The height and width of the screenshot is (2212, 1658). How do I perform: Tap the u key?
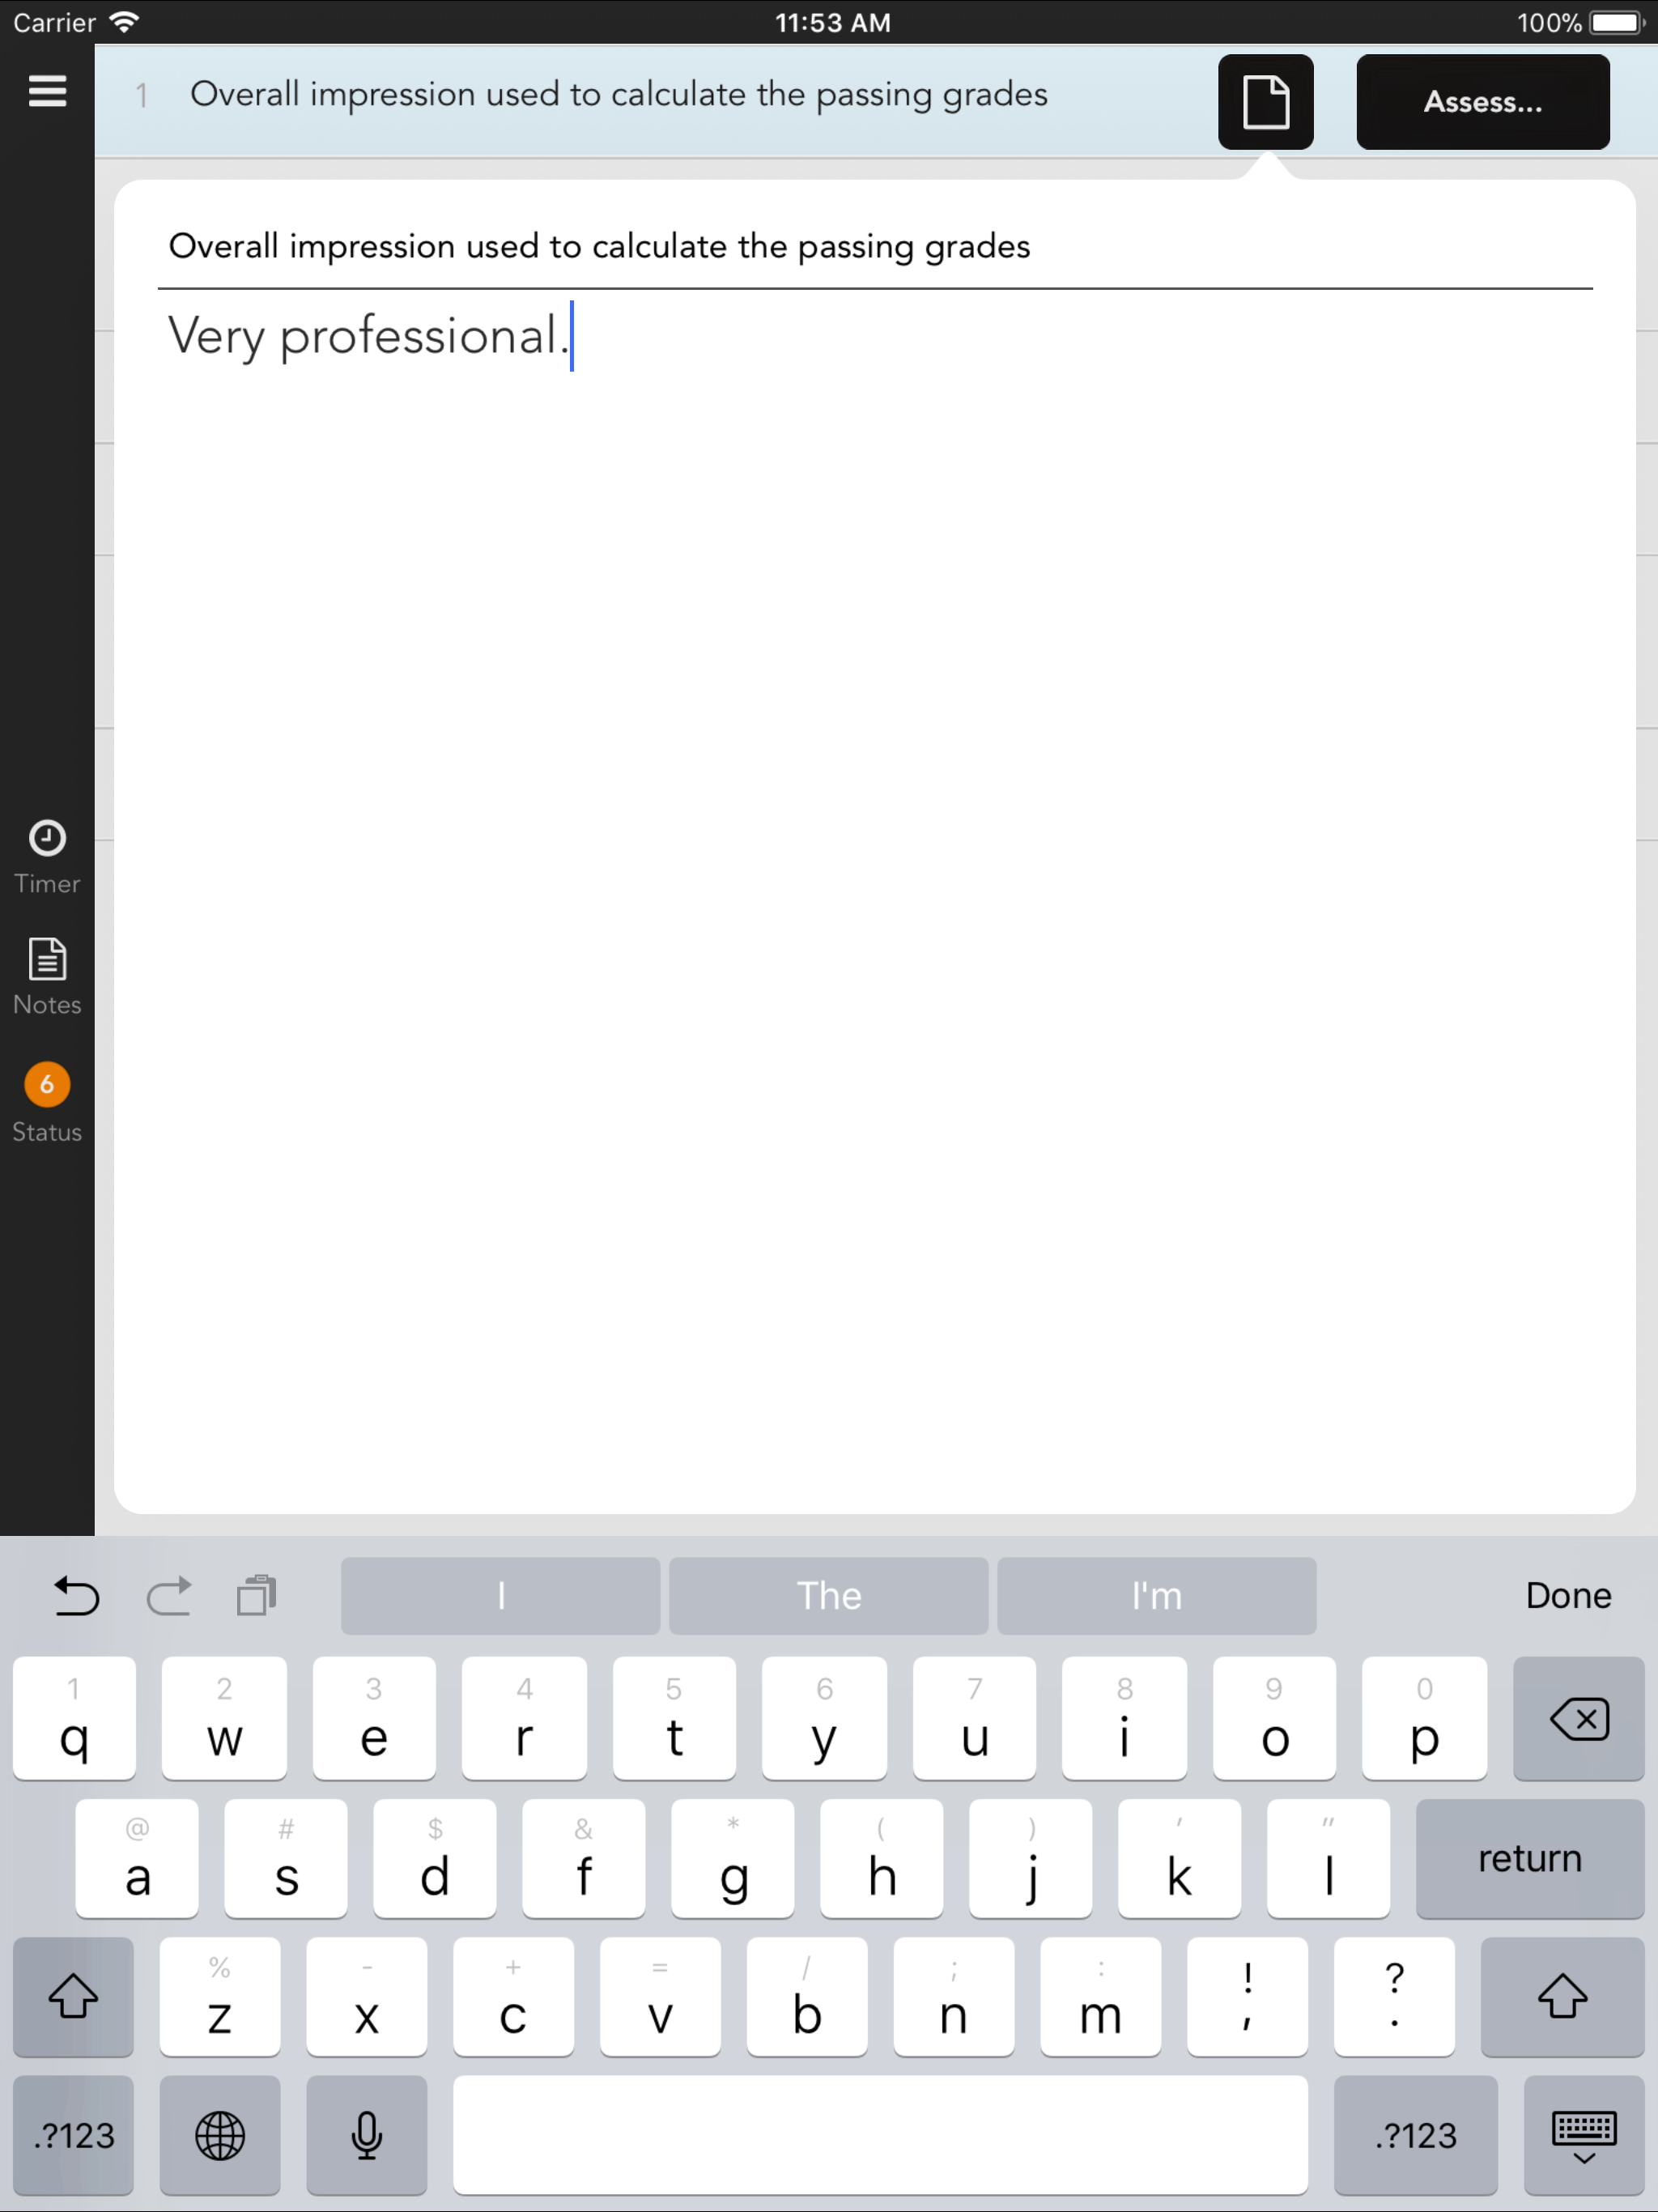click(974, 1718)
